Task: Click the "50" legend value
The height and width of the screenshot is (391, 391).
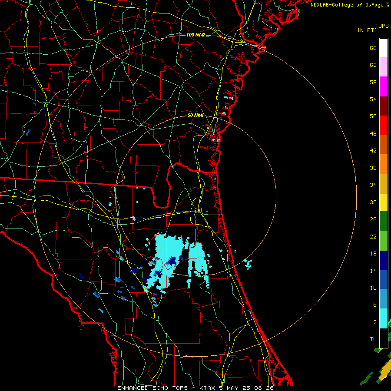Action: (373, 116)
